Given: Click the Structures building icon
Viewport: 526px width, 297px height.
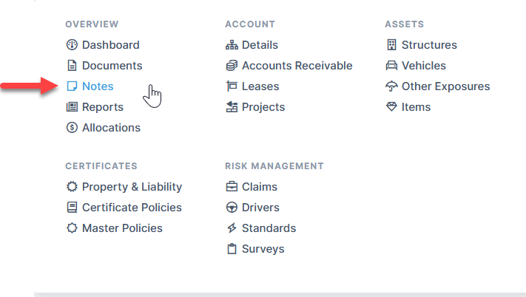Looking at the screenshot, I should tap(391, 45).
